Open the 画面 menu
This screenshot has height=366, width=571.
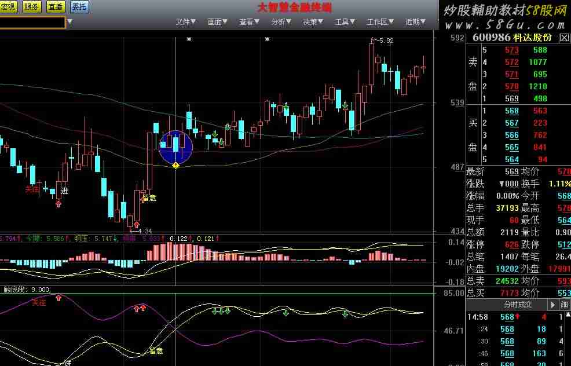(x=217, y=22)
